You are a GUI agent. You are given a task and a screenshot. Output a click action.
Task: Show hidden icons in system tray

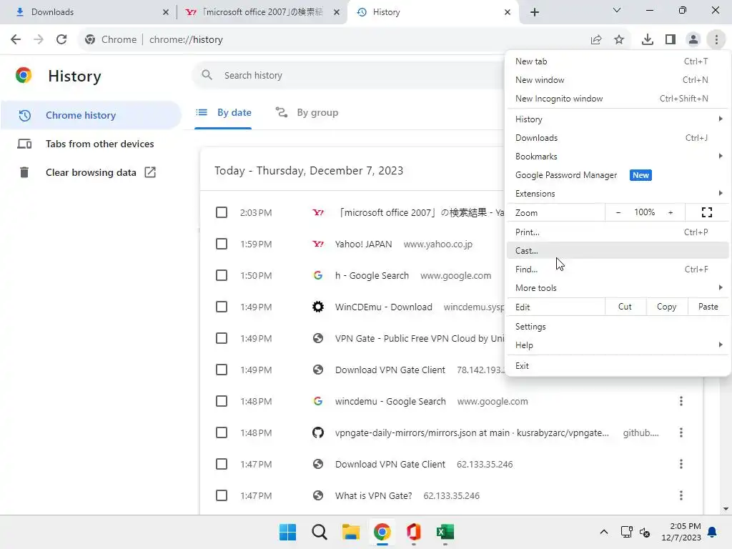(603, 532)
